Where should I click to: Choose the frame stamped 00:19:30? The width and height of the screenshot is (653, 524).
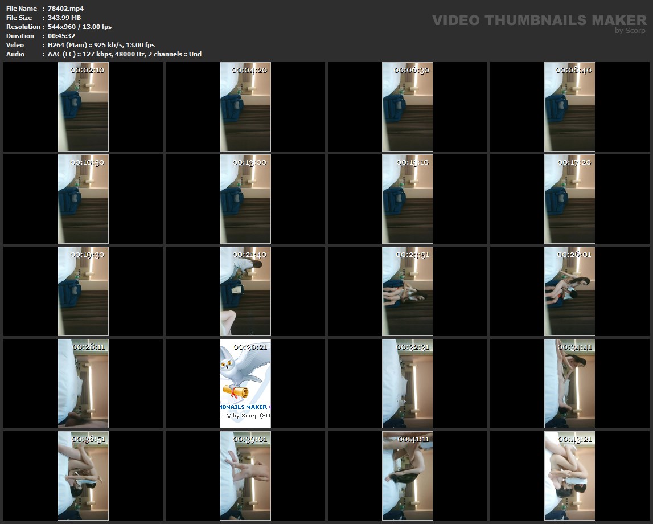[x=83, y=291]
